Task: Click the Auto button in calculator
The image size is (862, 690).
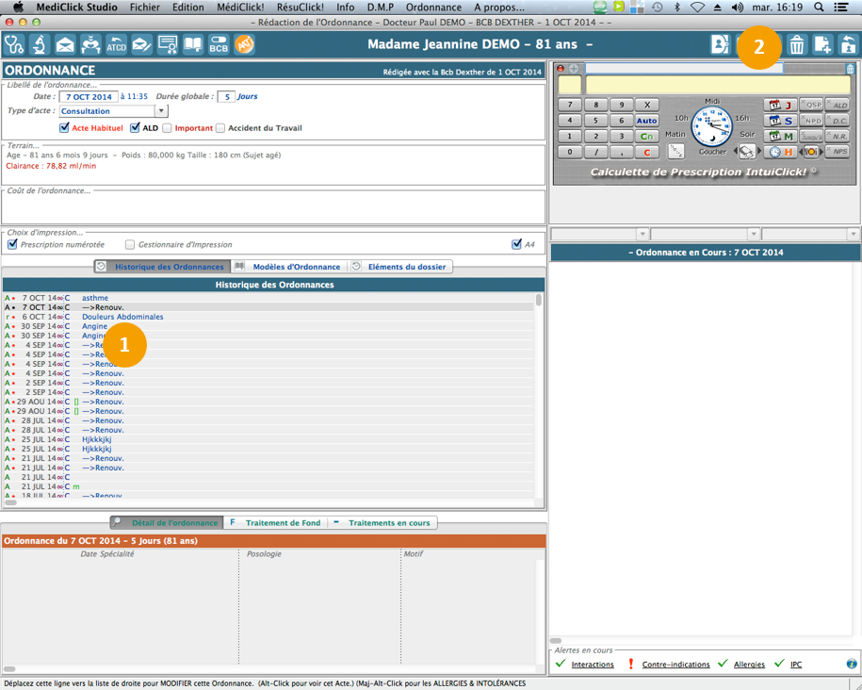Action: (646, 121)
